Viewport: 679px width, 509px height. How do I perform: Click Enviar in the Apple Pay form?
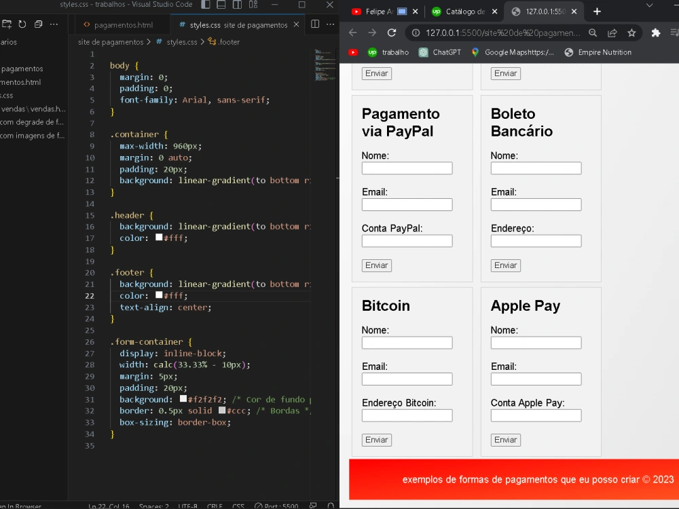pos(506,440)
